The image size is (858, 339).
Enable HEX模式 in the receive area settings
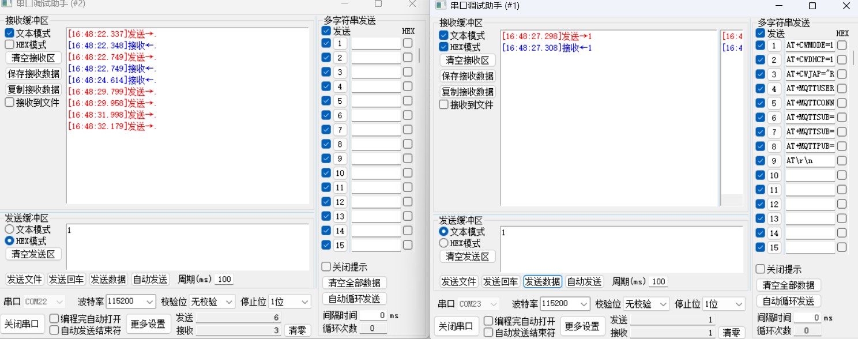9,44
